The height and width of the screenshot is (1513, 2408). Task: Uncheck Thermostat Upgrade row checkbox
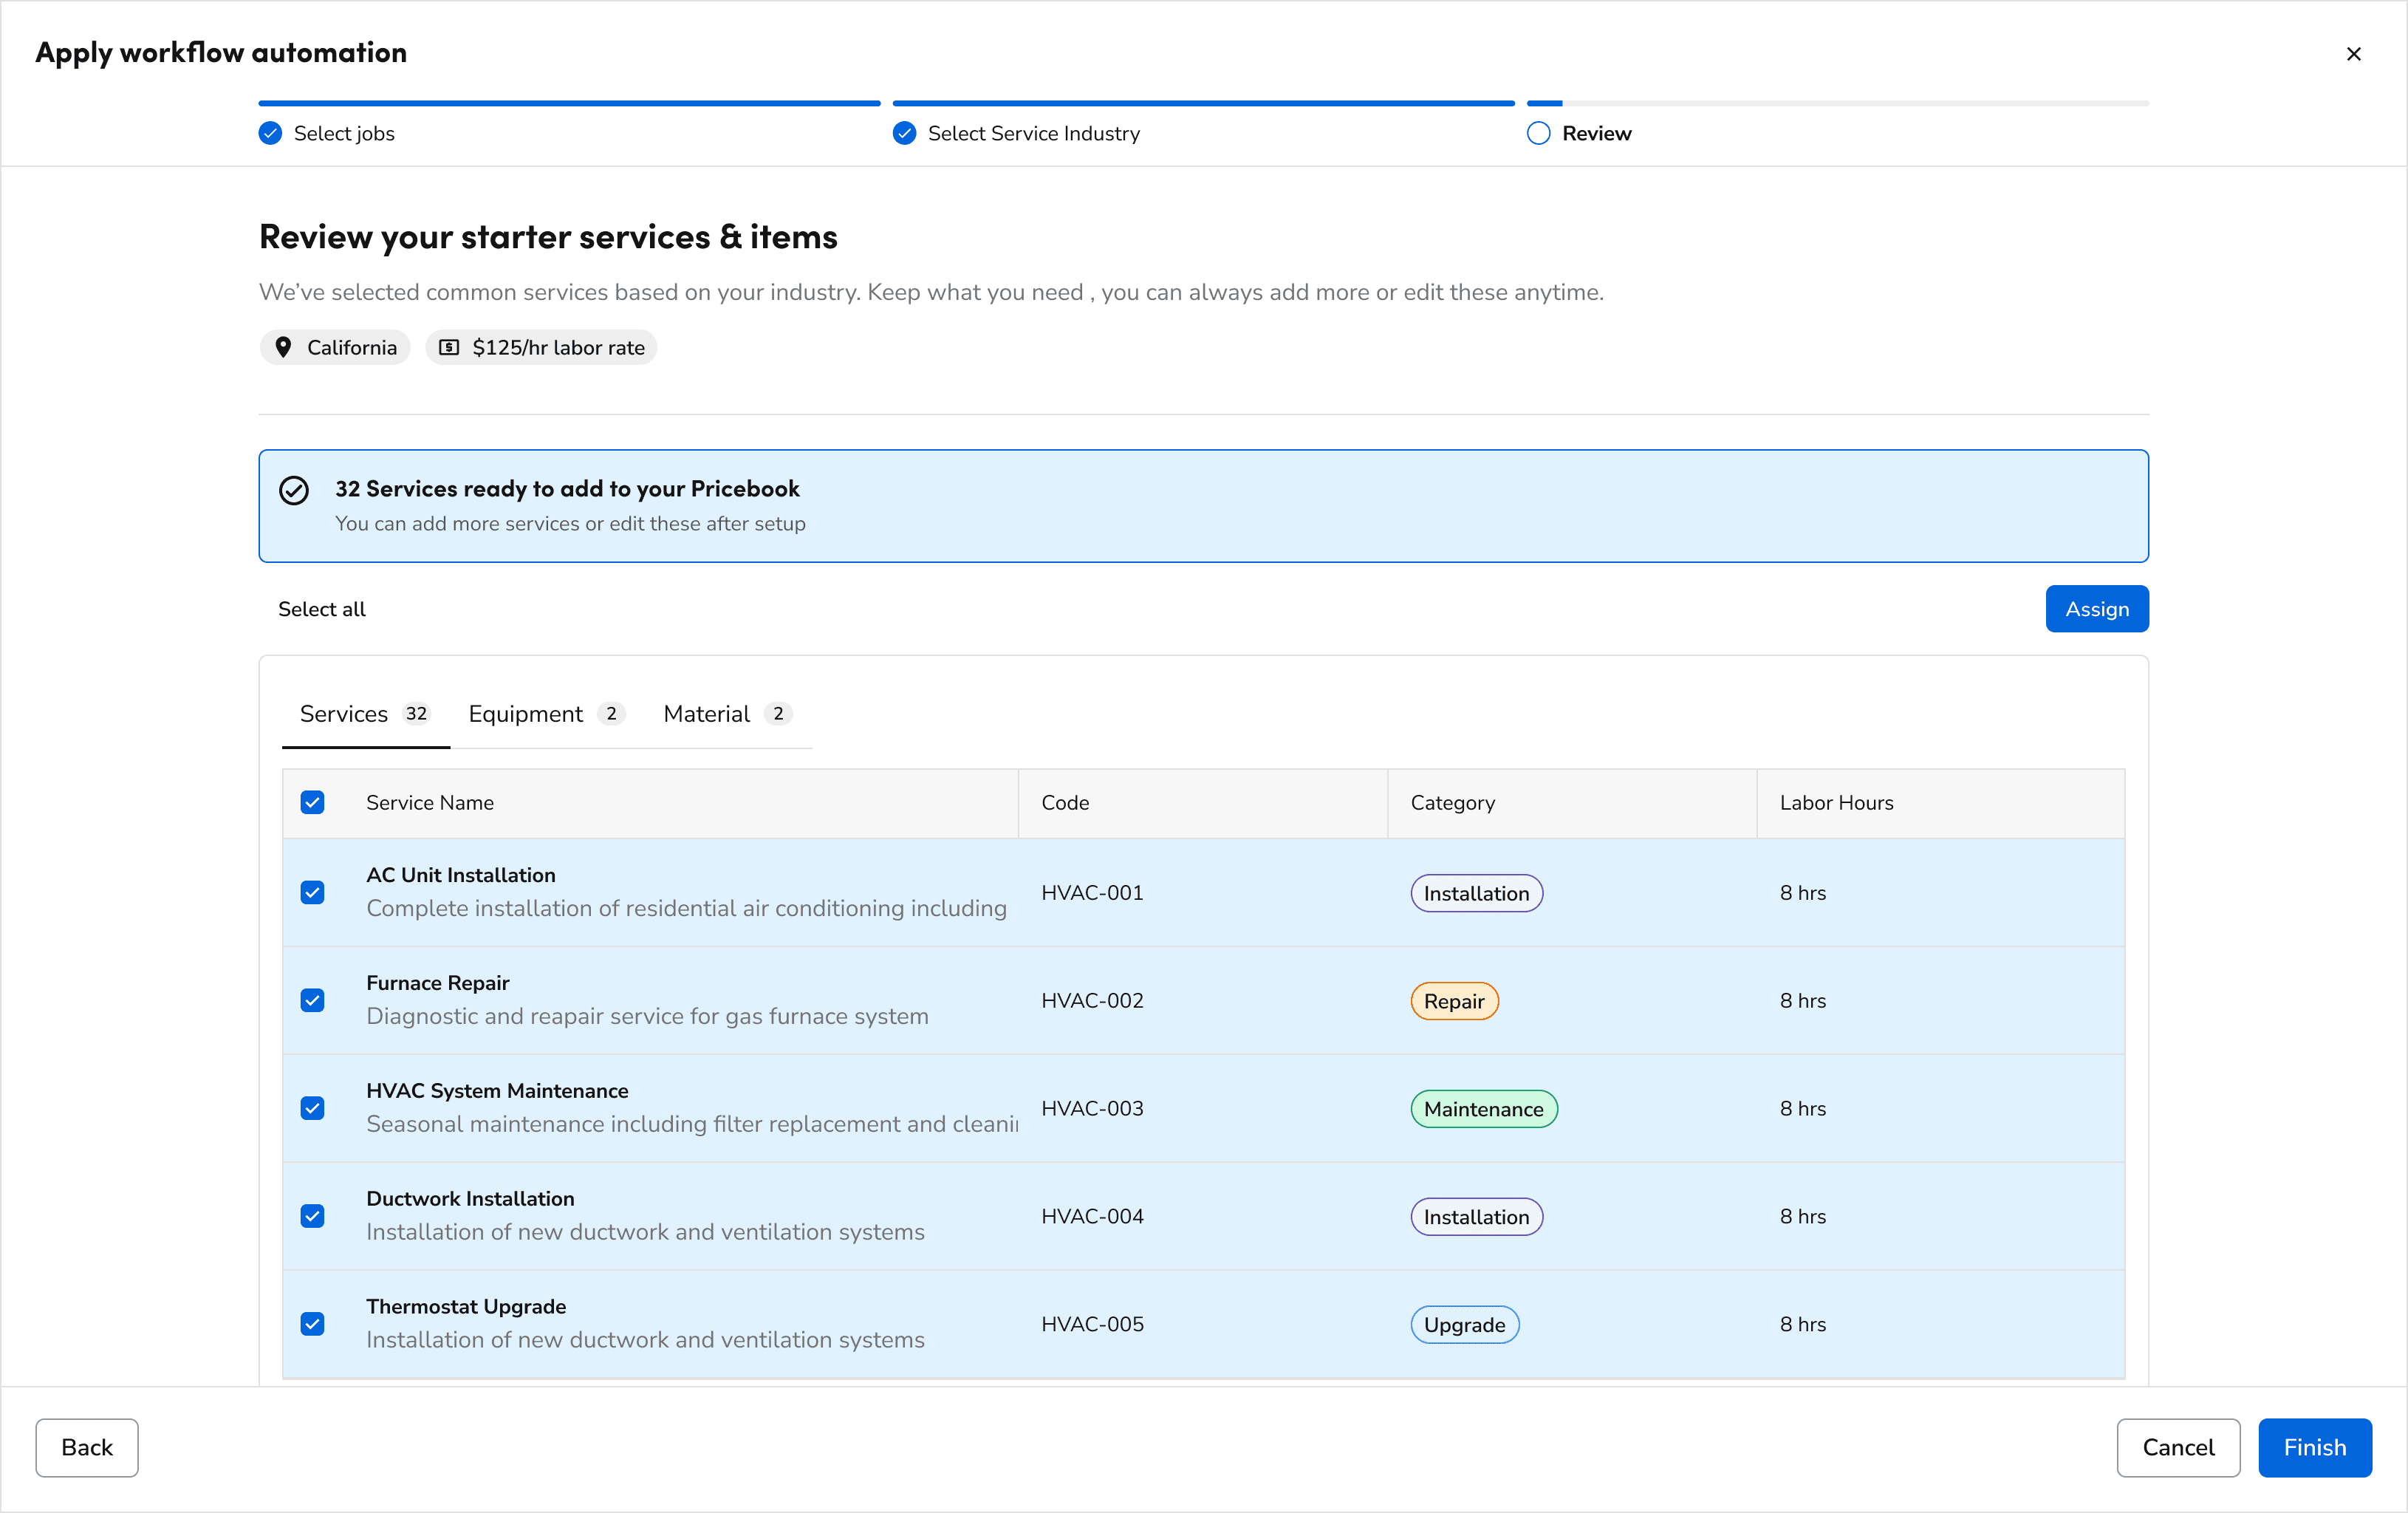pyautogui.click(x=313, y=1324)
